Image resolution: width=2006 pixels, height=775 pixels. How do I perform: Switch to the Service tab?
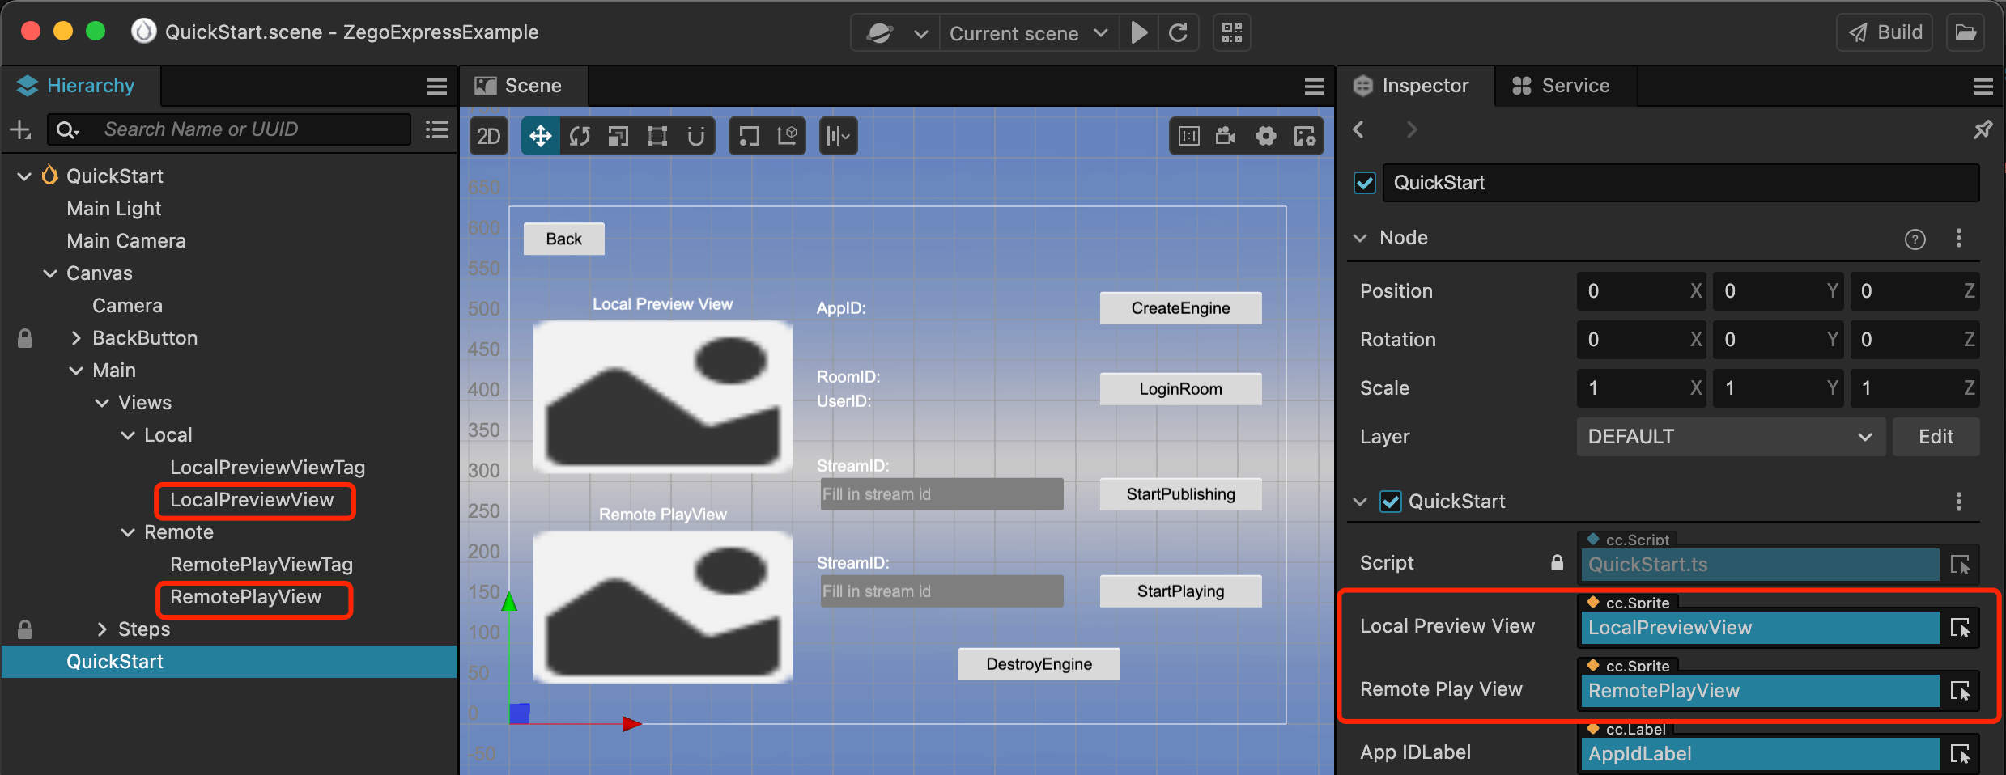[x=1562, y=86]
